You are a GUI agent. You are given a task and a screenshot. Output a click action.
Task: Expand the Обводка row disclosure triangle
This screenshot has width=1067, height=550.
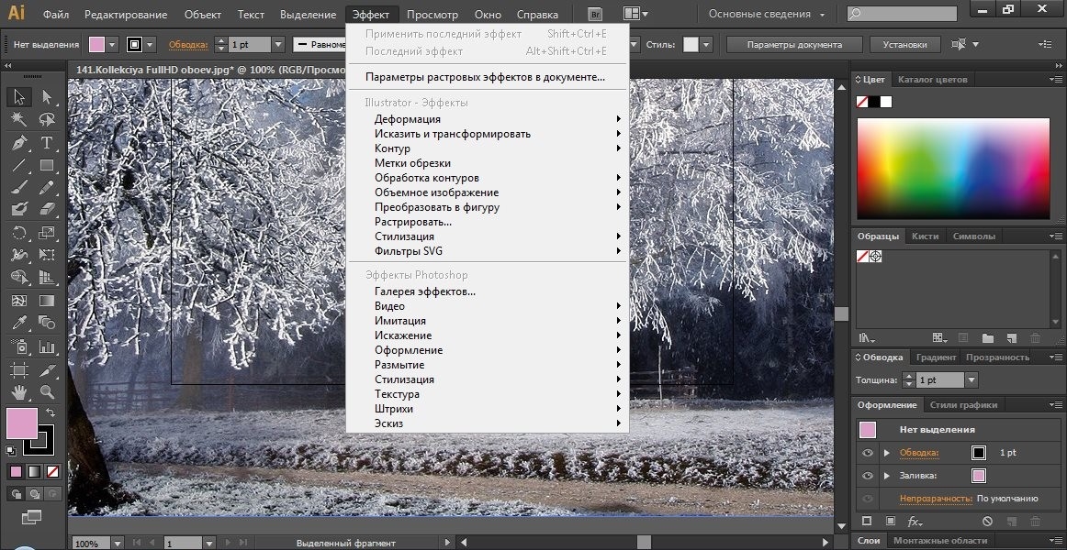886,453
